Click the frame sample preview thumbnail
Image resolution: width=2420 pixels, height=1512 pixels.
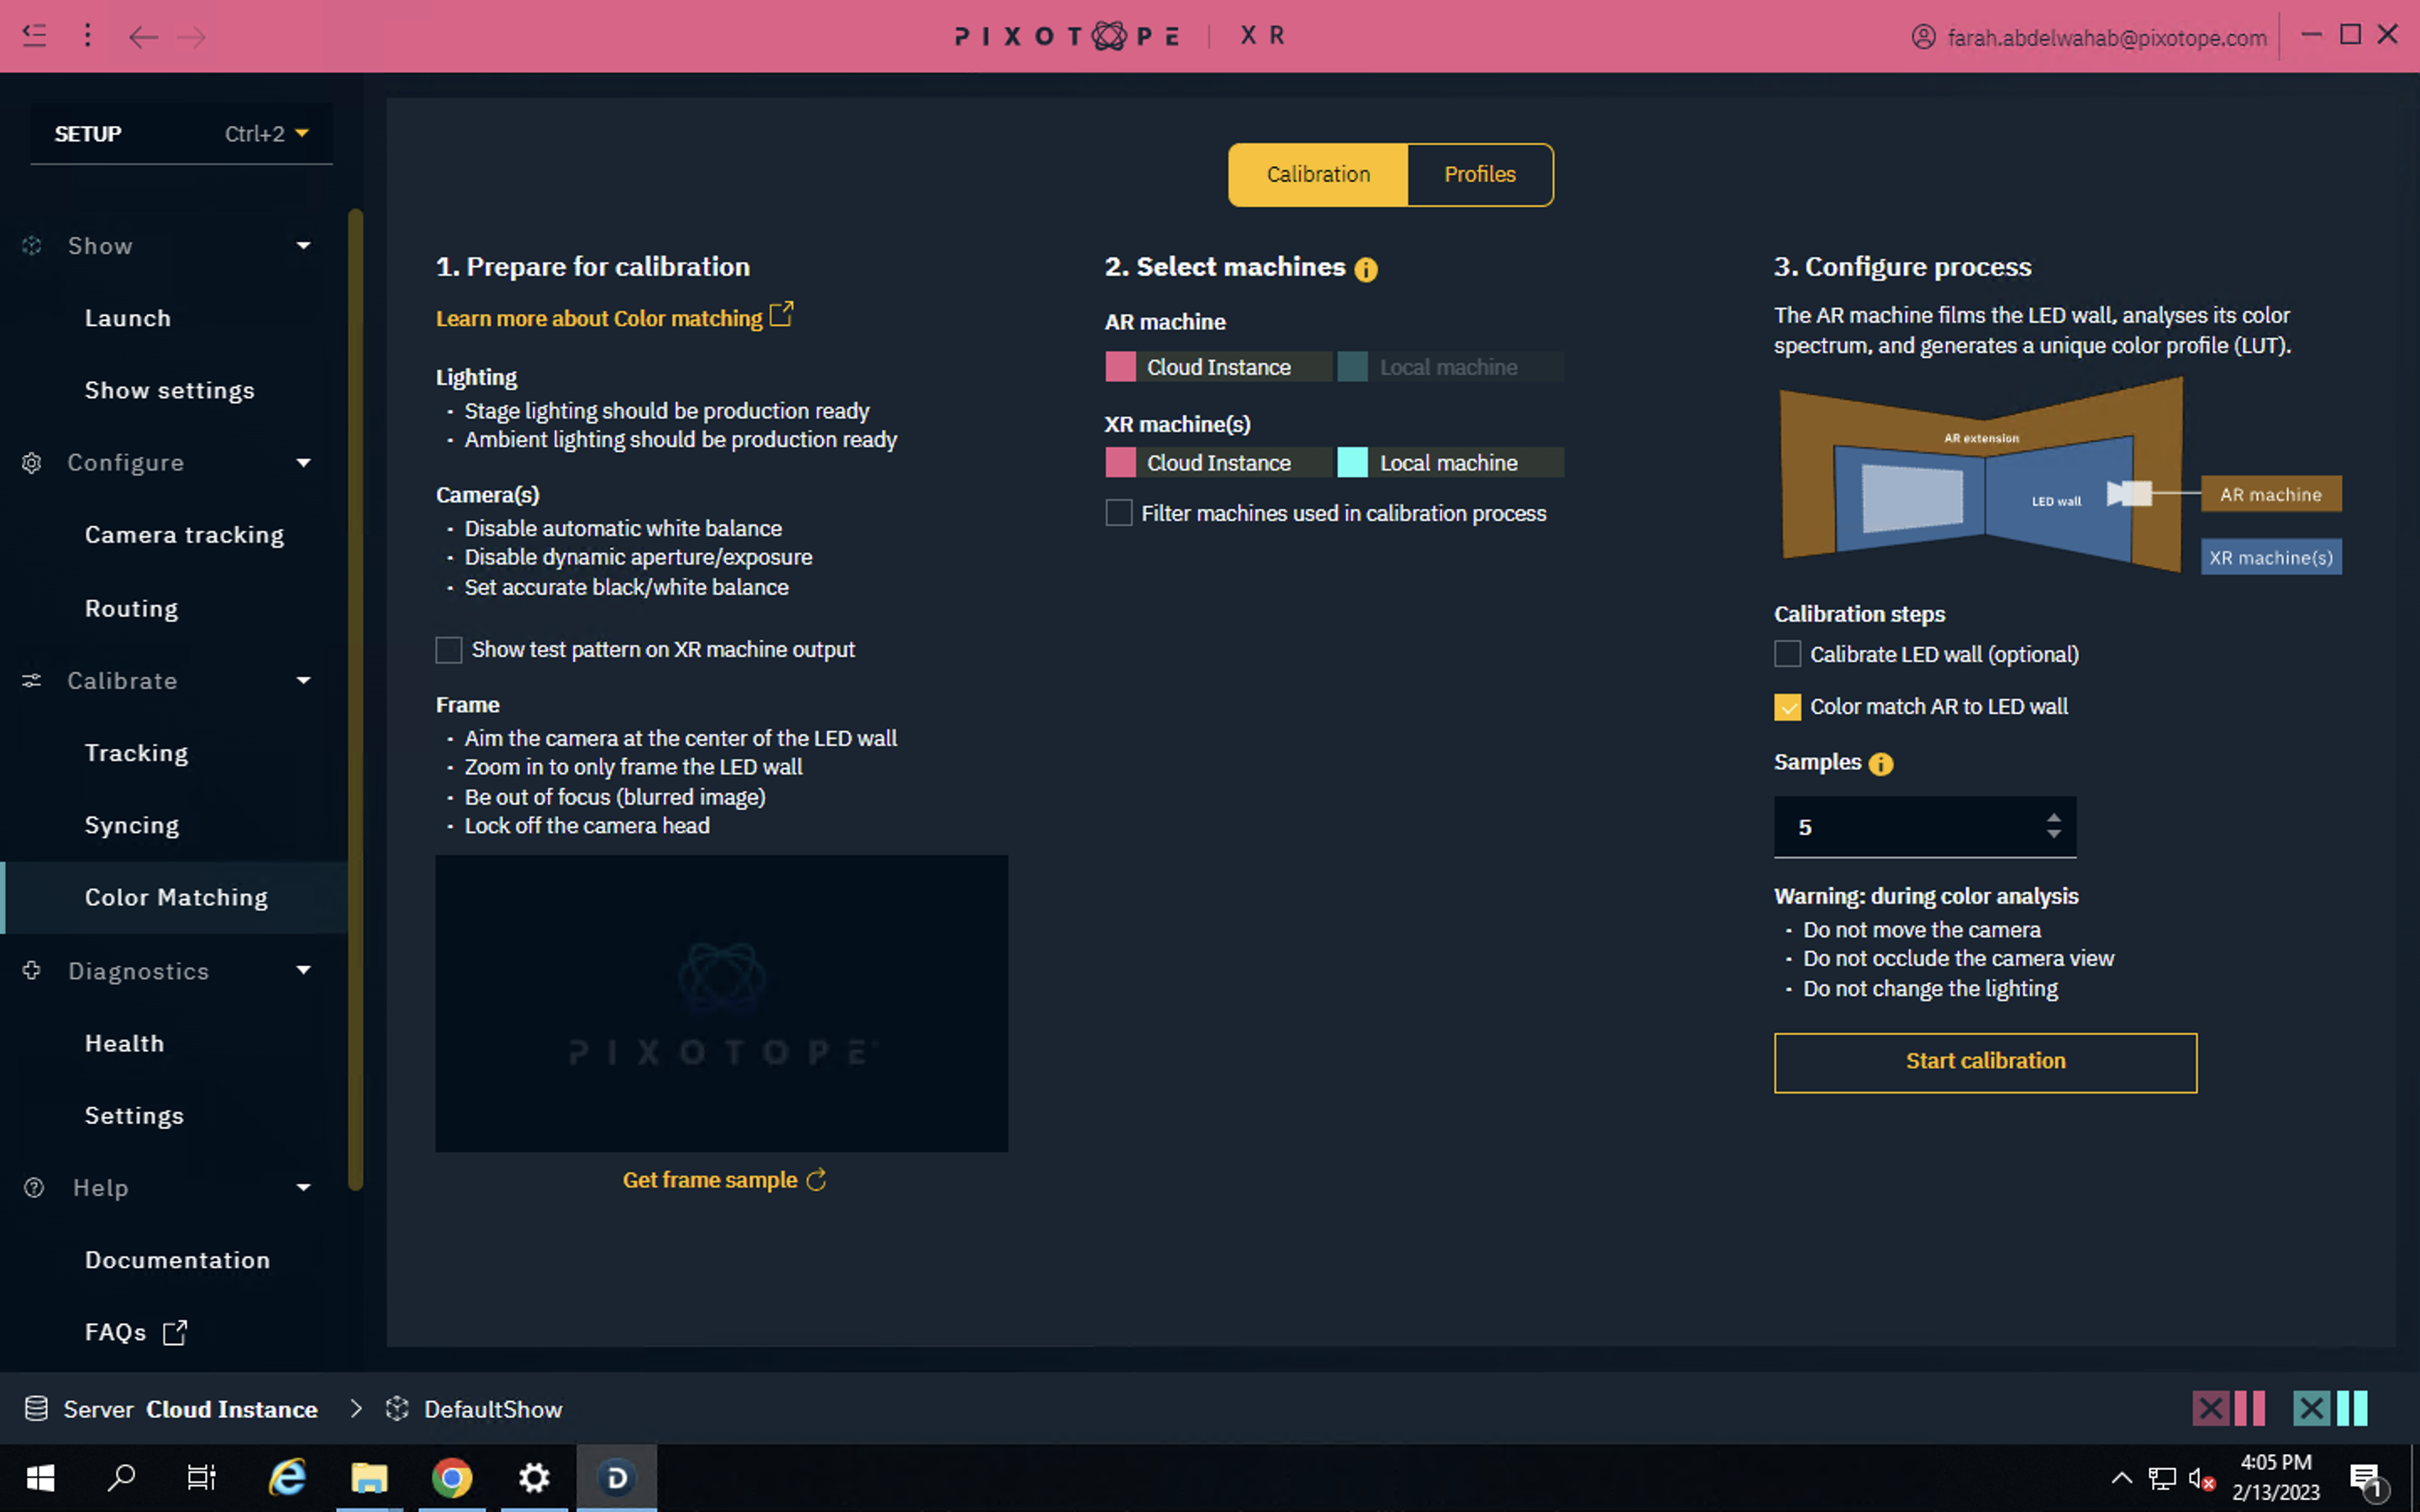pos(721,1003)
